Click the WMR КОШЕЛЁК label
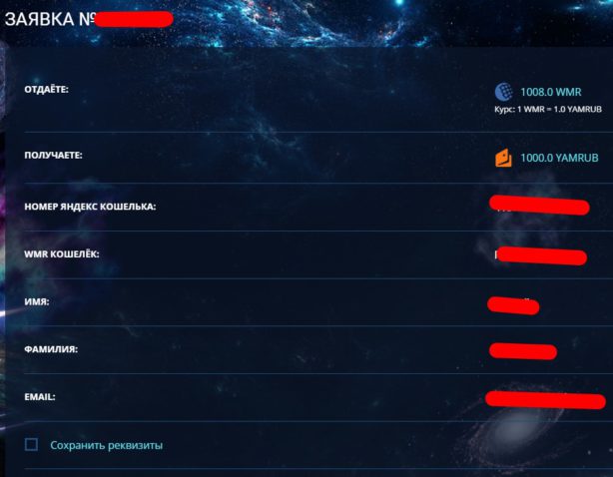Screen dimensions: 613x477 (62, 253)
